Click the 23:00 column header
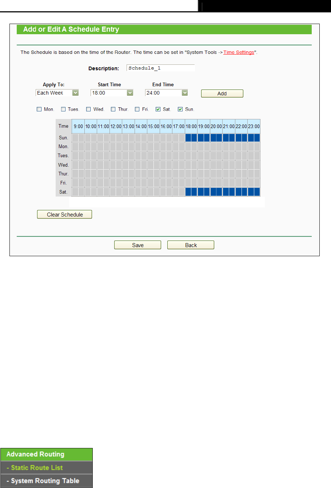This screenshot has height=488, width=331. pyautogui.click(x=254, y=126)
